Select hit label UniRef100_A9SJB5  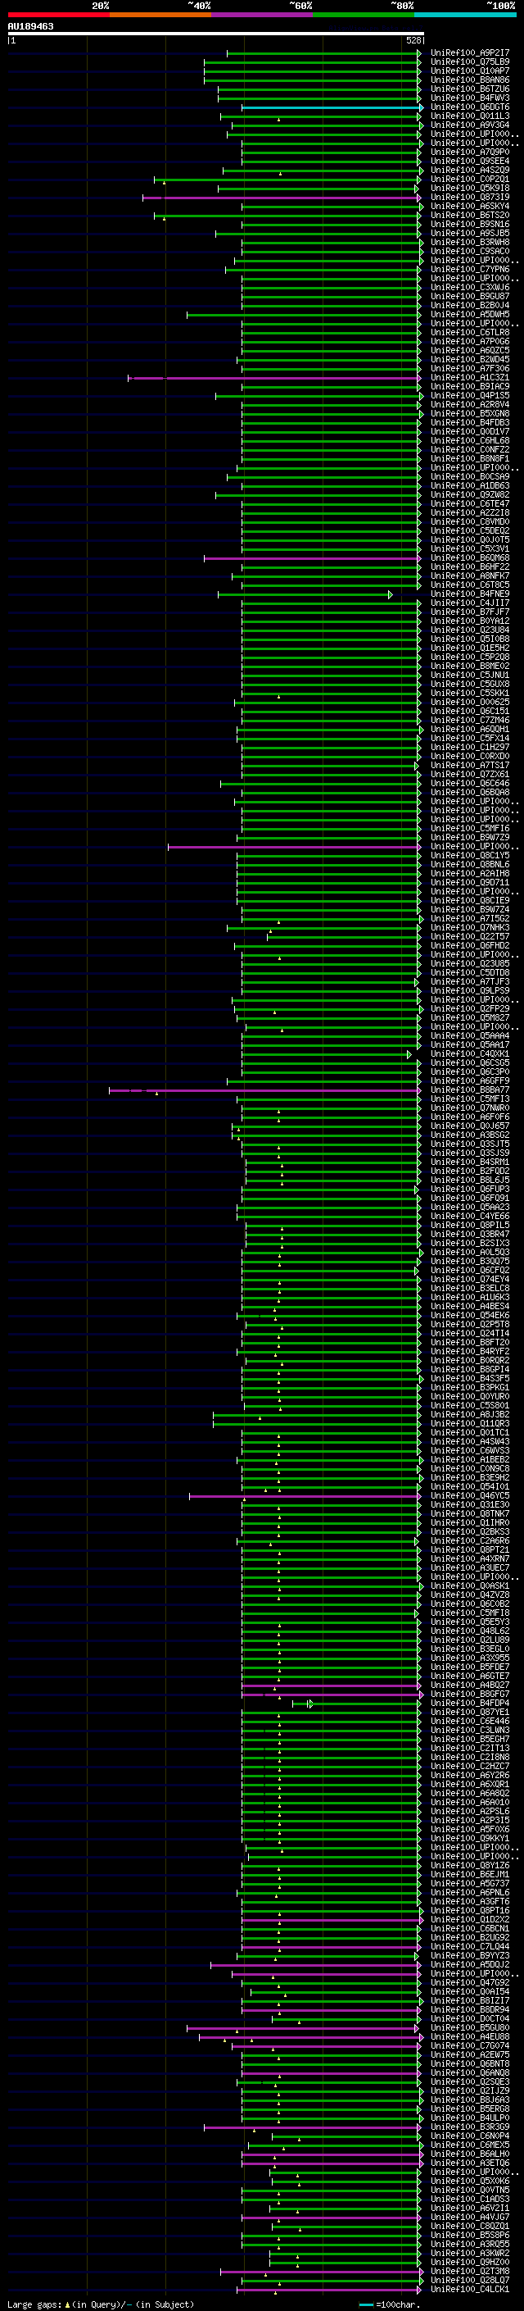(x=470, y=234)
